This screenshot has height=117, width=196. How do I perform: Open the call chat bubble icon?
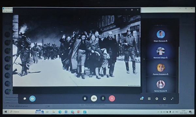point(25,98)
